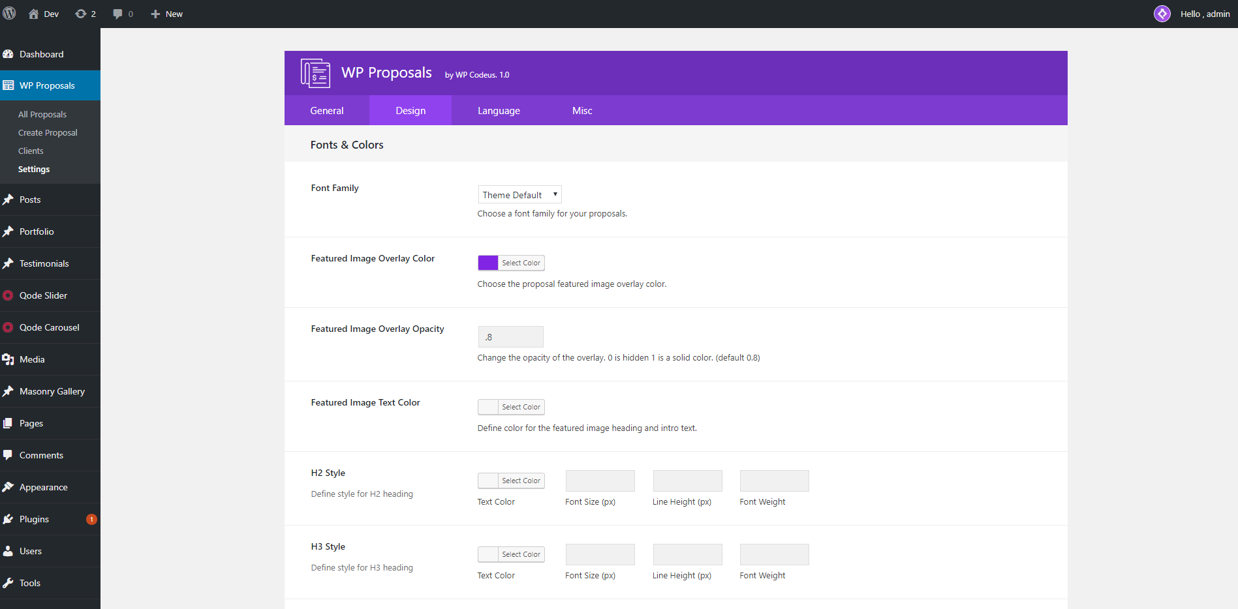The image size is (1238, 609).
Task: Click Select Color for H2 Style
Action: pos(521,481)
